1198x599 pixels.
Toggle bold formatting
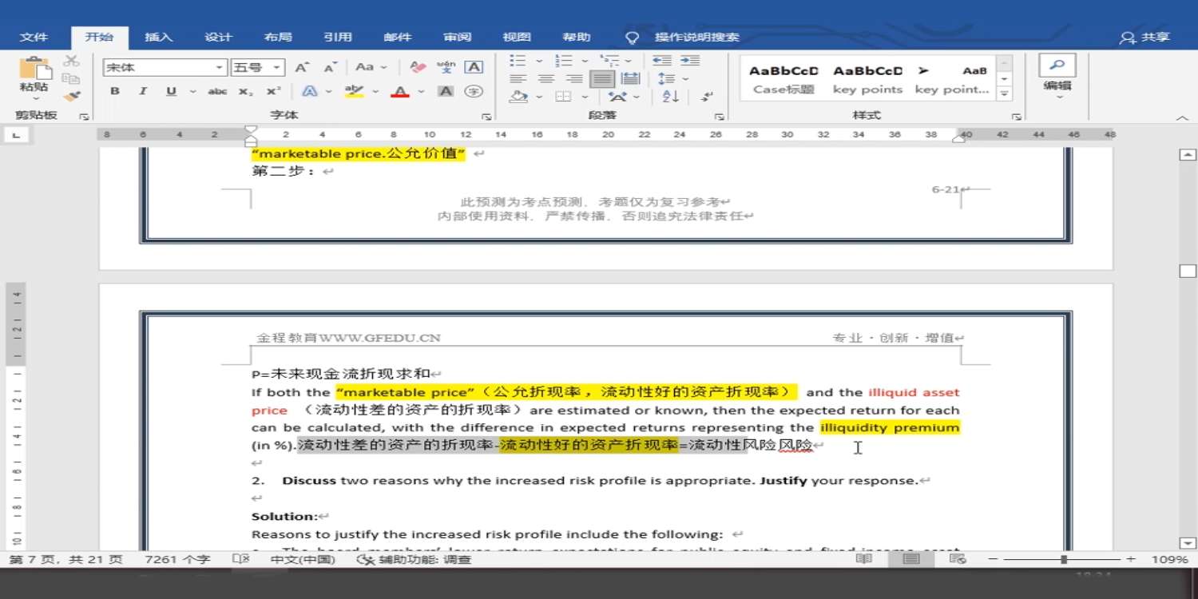(115, 91)
